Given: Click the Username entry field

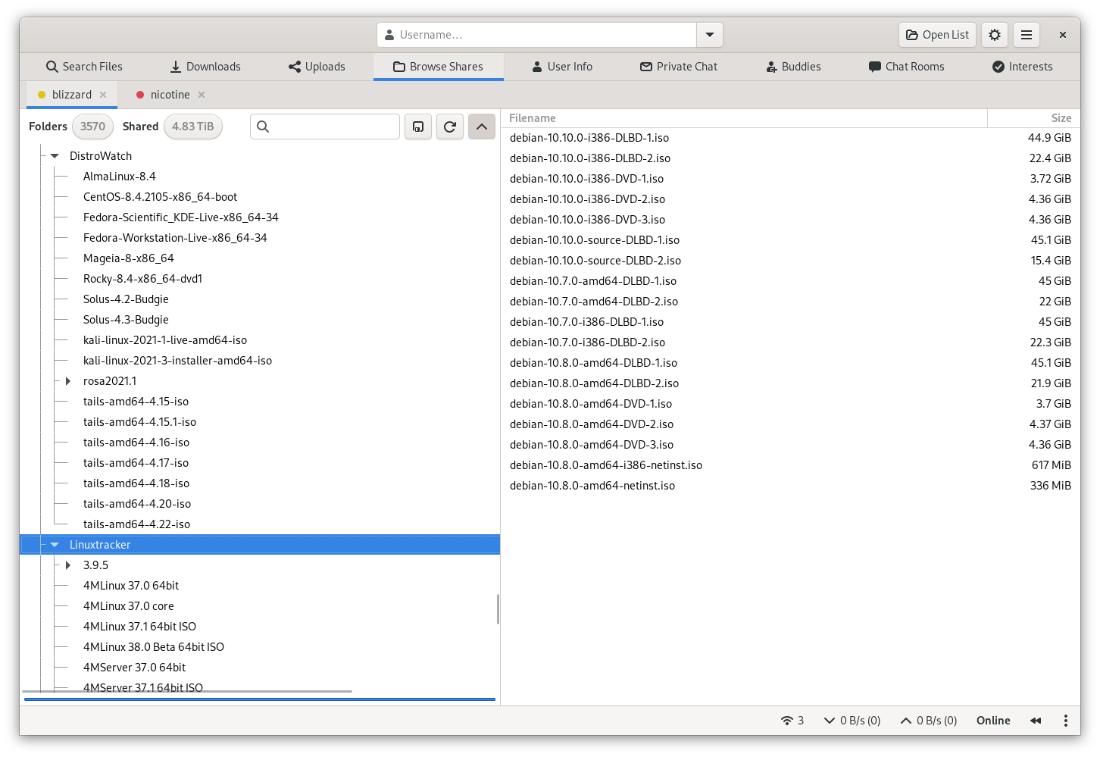Looking at the screenshot, I should 537,35.
